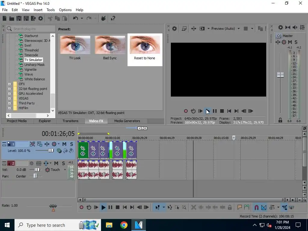Open Project Properties gear in main toolbar
Screen dimensions: 308x231
tap(41, 18)
